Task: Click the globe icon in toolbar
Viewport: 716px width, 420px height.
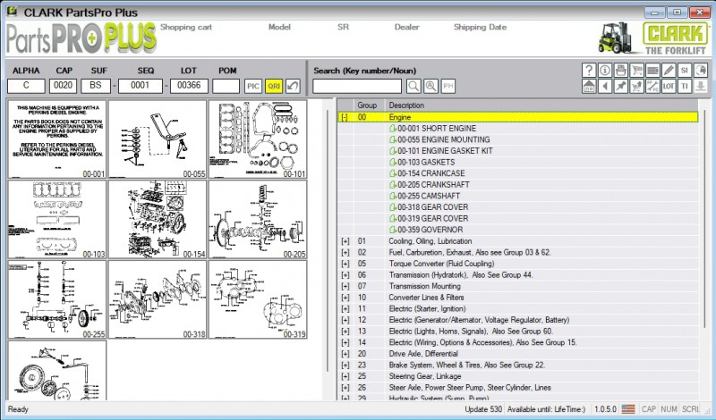Action: click(x=700, y=70)
